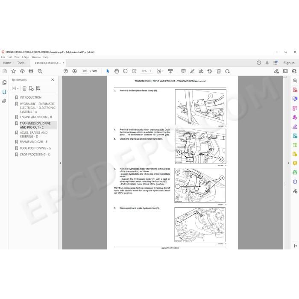This screenshot has height=299, width=299.
Task: Delete selected bookmark trash icon
Action: click(x=24, y=88)
